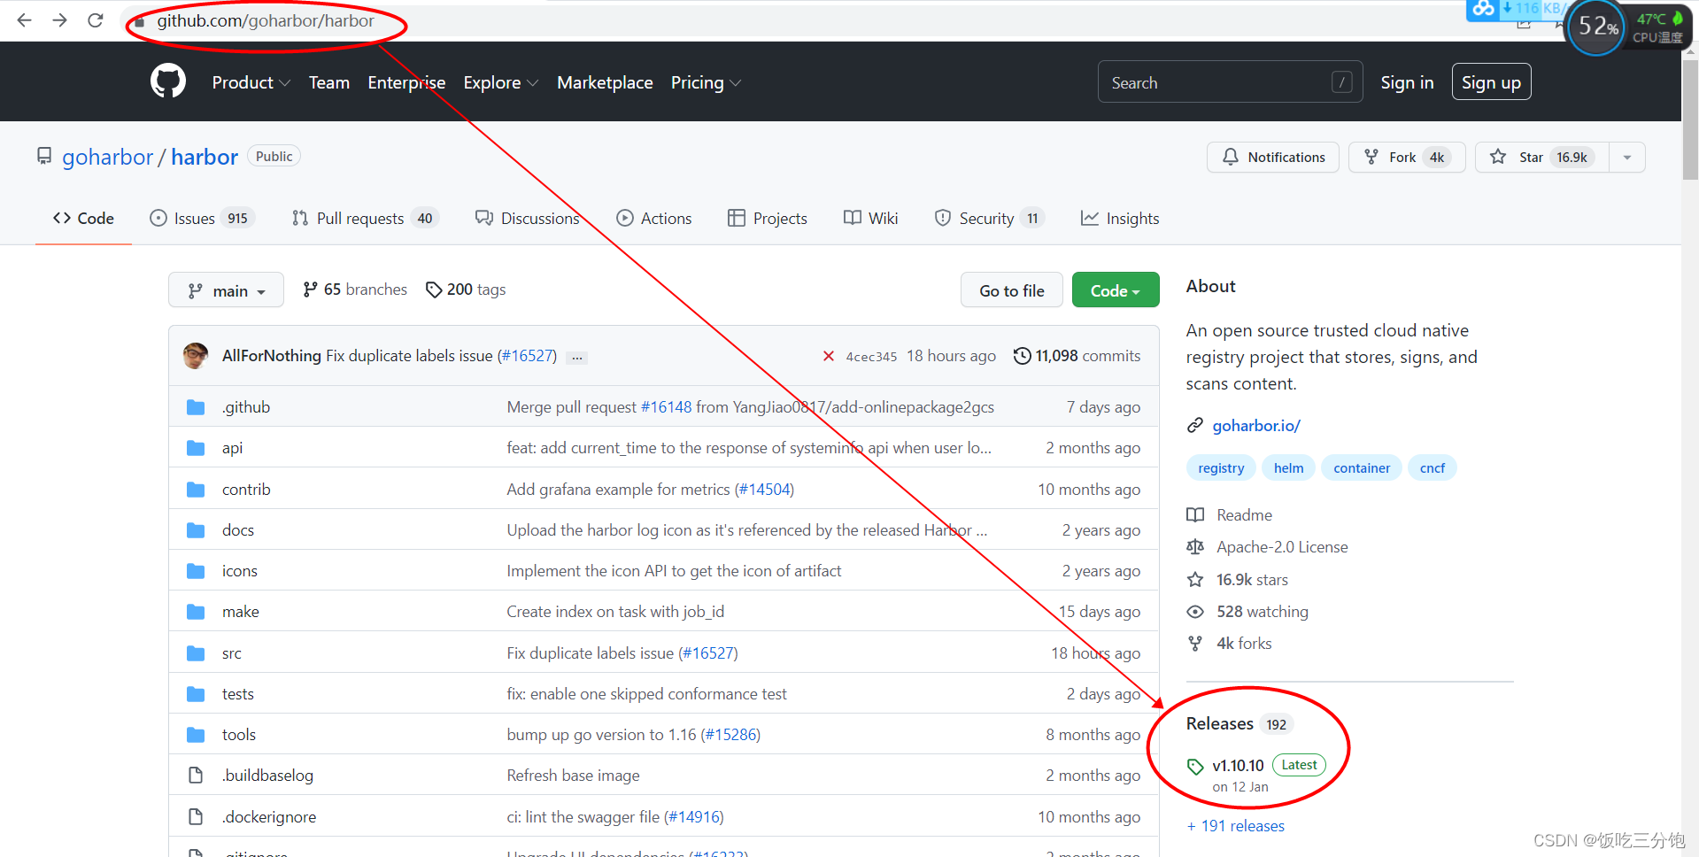
Task: Go back using browser back arrow
Action: [x=24, y=19]
